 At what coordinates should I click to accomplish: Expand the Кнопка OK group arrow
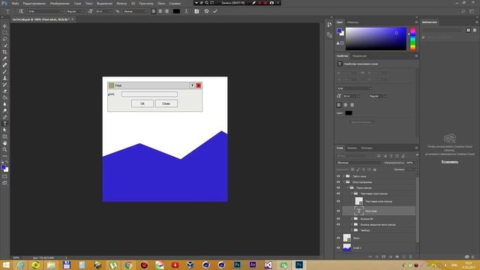352,219
